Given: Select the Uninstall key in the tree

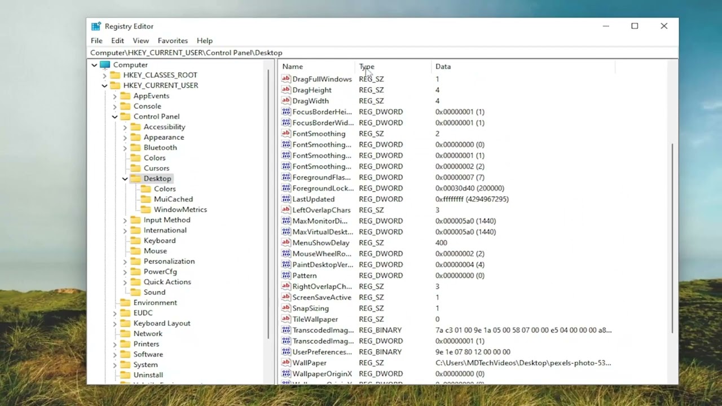Looking at the screenshot, I should click(148, 375).
